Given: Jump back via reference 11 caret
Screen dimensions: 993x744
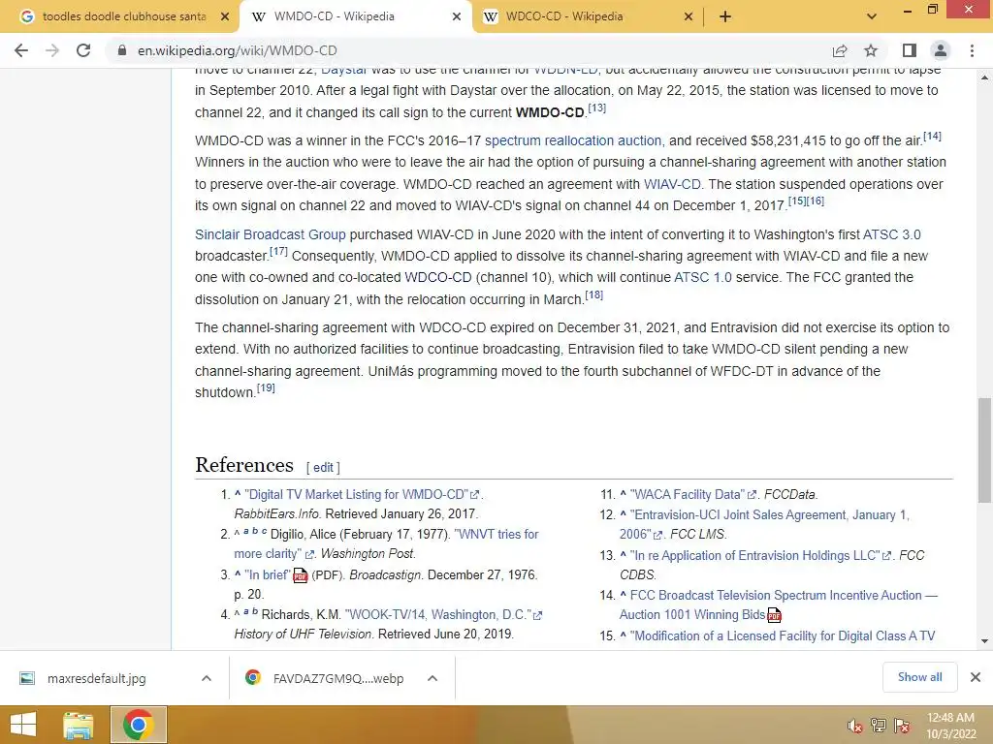Looking at the screenshot, I should click(624, 494).
